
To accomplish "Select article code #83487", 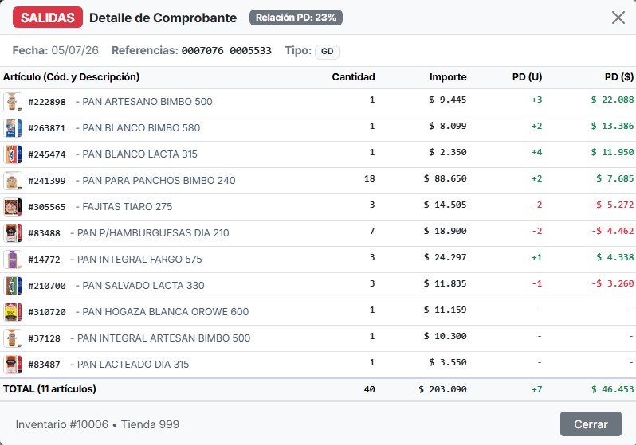I will coord(44,365).
